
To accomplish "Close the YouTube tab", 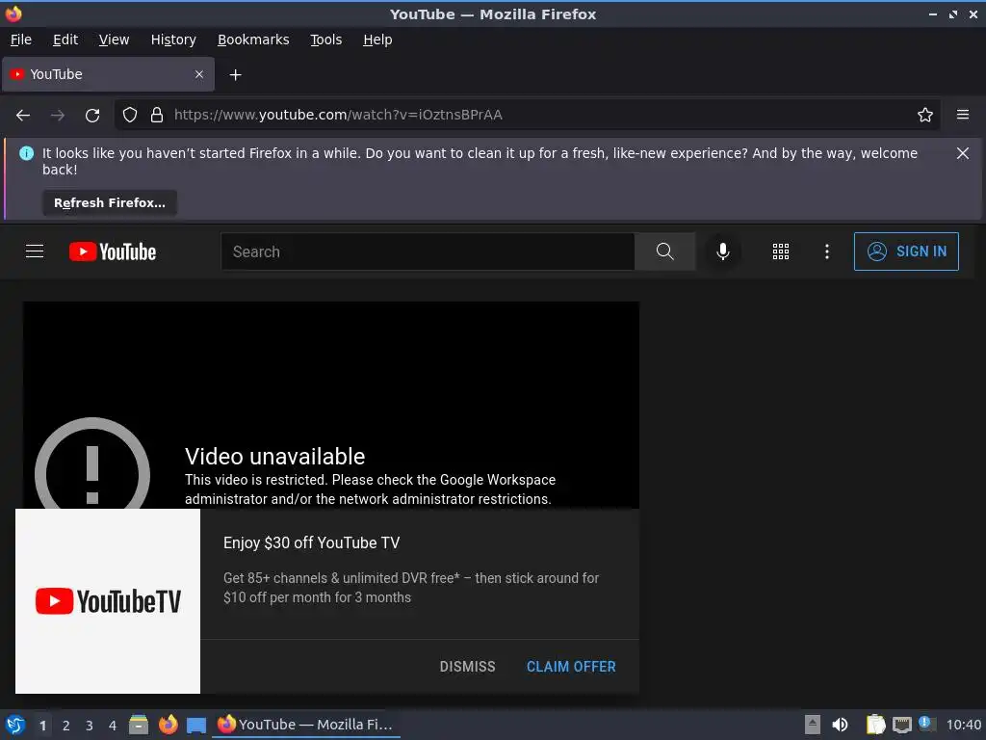I will (x=198, y=74).
